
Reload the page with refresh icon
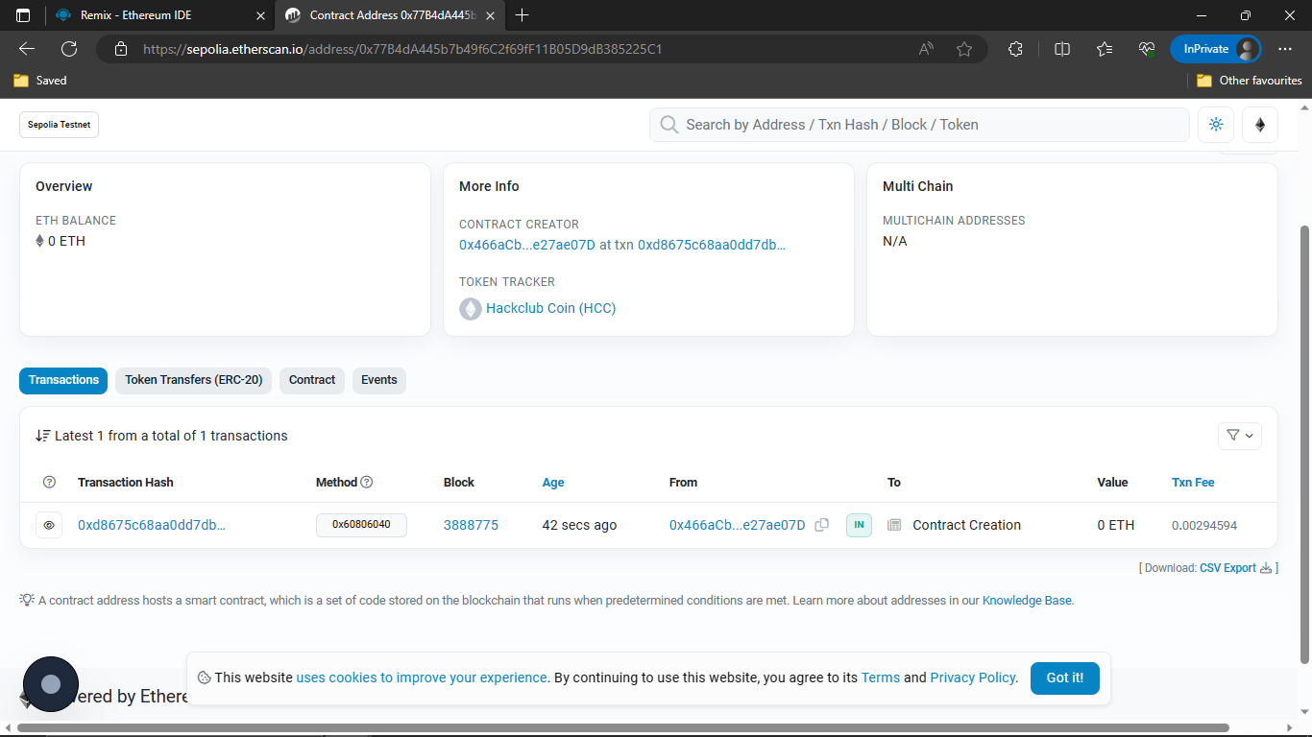pyautogui.click(x=69, y=49)
